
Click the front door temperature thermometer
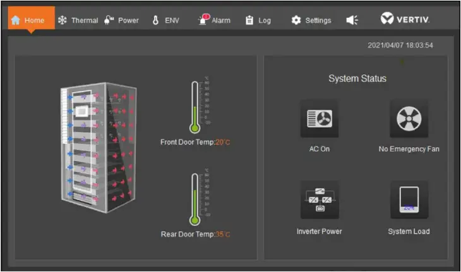[195, 106]
